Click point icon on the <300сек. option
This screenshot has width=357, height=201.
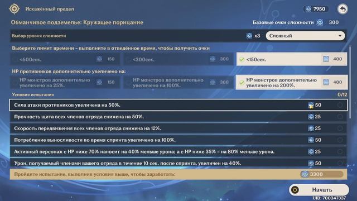tap(213, 59)
